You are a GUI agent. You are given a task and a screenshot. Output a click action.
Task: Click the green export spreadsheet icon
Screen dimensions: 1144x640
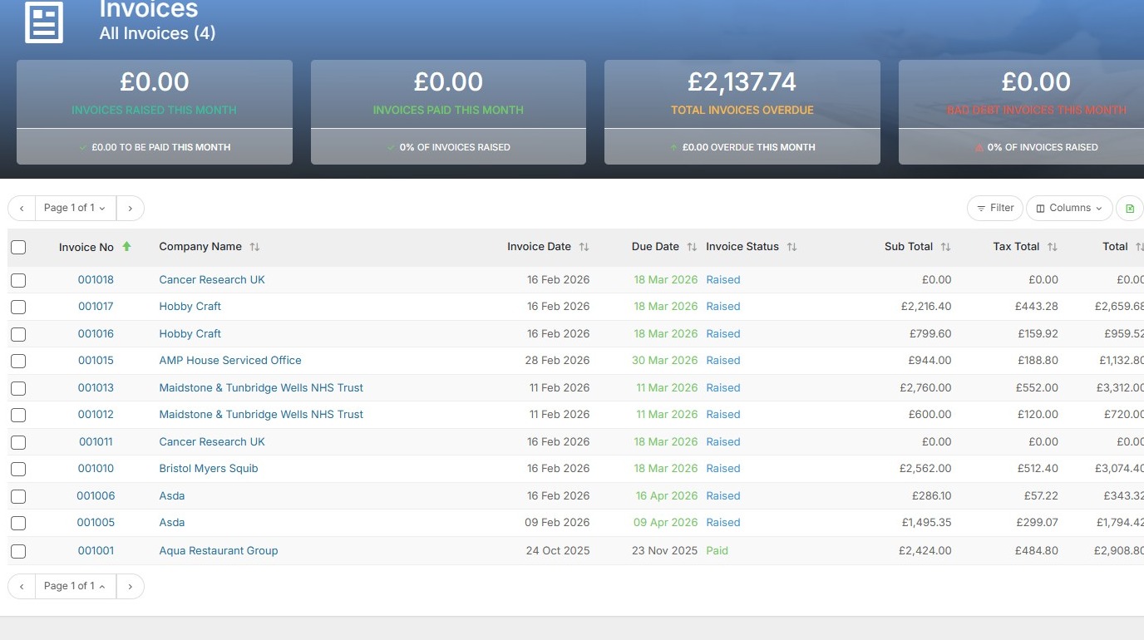tap(1130, 208)
